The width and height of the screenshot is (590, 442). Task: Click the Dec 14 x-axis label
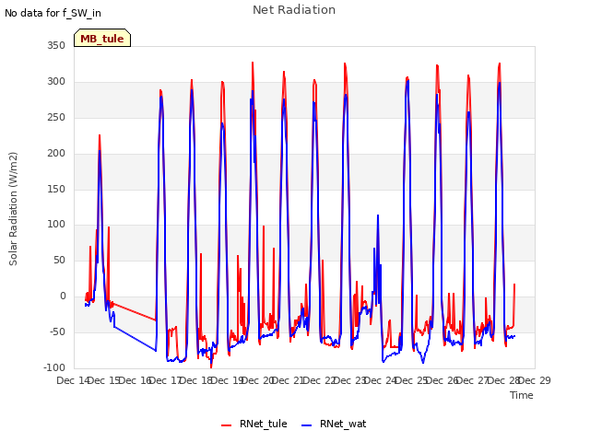coord(73,380)
